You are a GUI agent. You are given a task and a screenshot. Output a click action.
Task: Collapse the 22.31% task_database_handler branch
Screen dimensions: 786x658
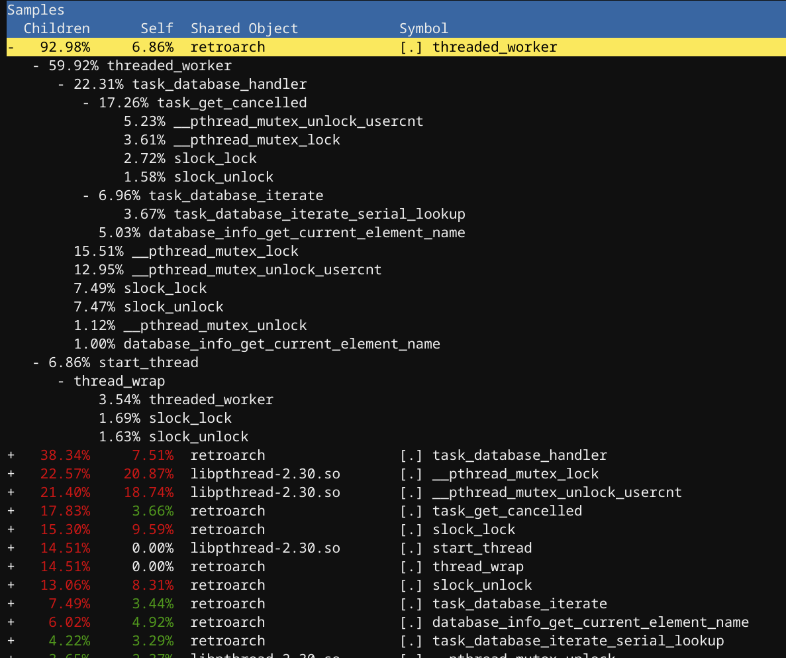(x=61, y=84)
